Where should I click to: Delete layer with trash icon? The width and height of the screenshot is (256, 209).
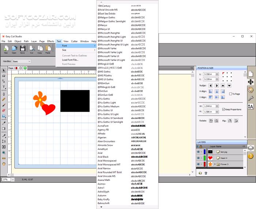click(x=206, y=173)
